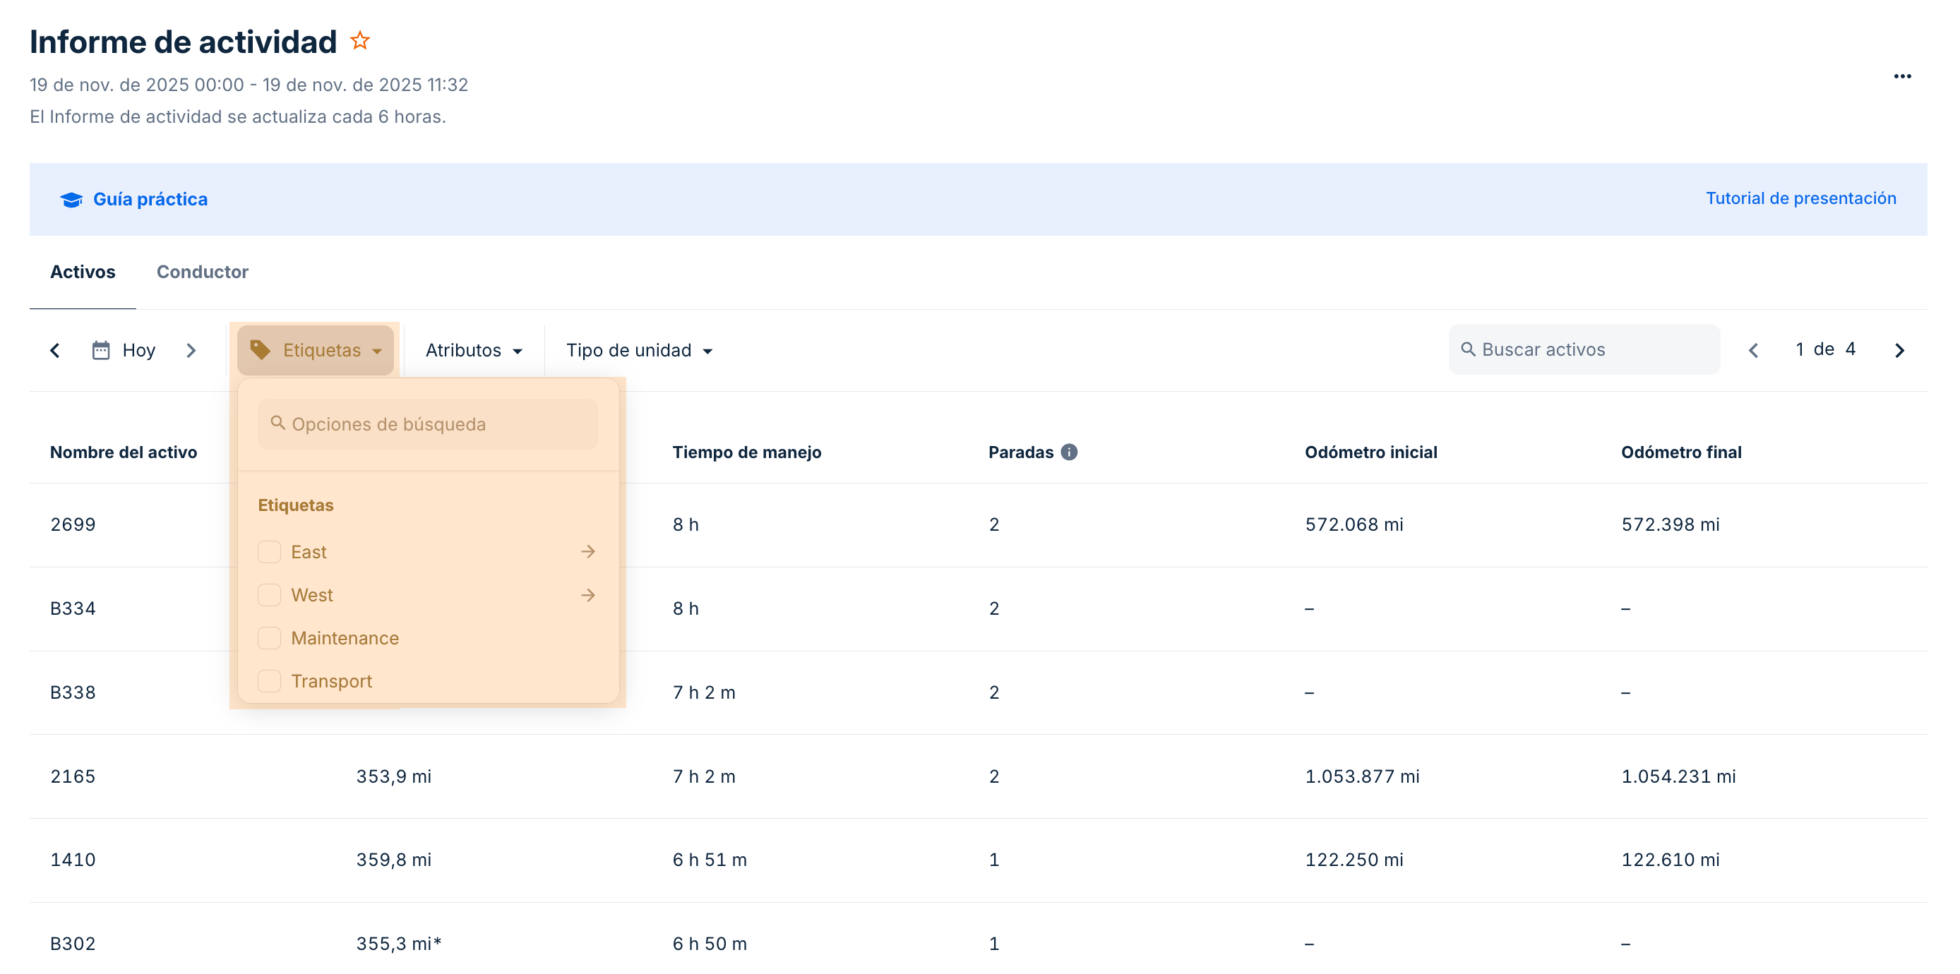The image size is (1960, 974).
Task: Collapse the Etiquetas dropdown filter
Action: [316, 351]
